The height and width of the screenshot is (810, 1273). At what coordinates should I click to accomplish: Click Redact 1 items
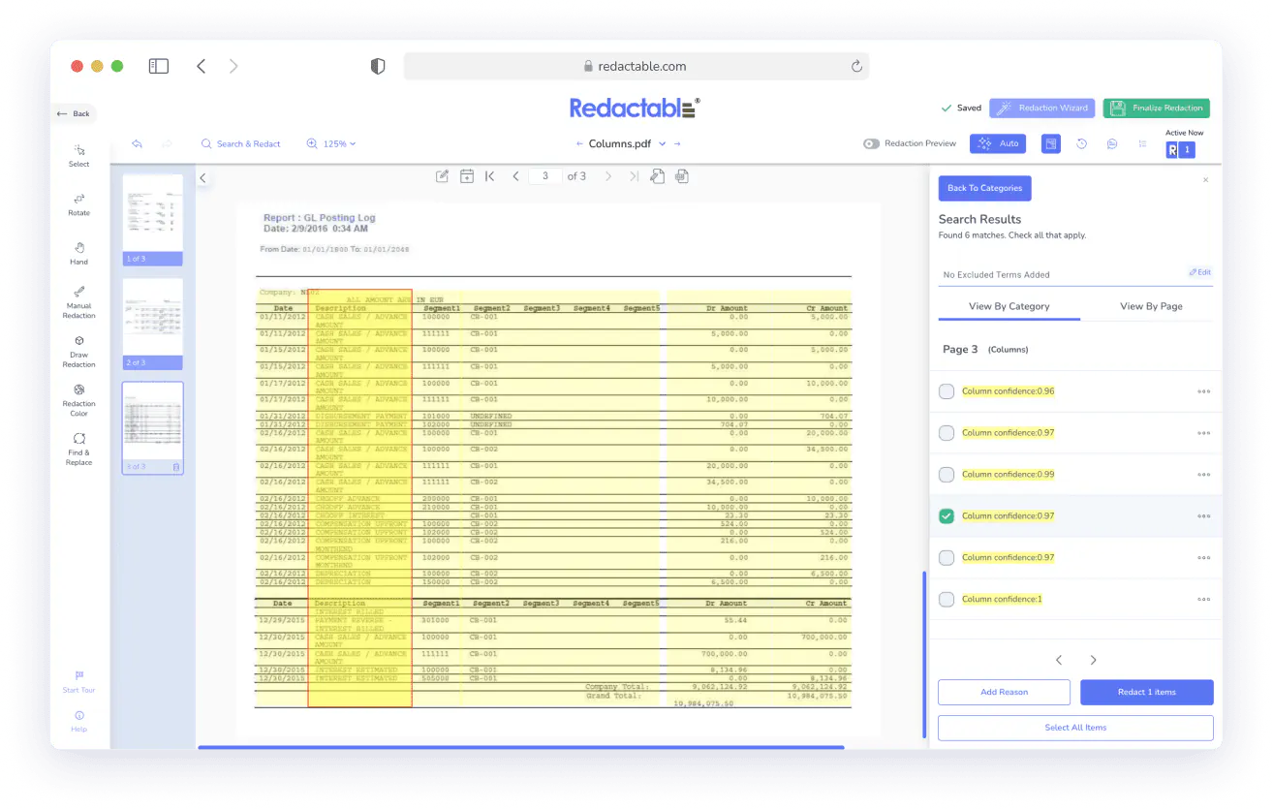[x=1147, y=692]
